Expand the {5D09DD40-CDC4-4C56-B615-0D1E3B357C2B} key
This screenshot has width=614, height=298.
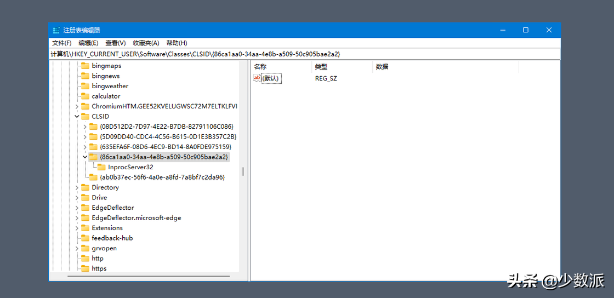tap(85, 137)
